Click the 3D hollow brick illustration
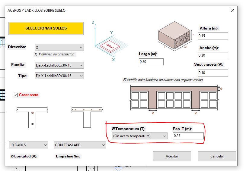Viewport: 246px width, 171px height. tap(175, 36)
